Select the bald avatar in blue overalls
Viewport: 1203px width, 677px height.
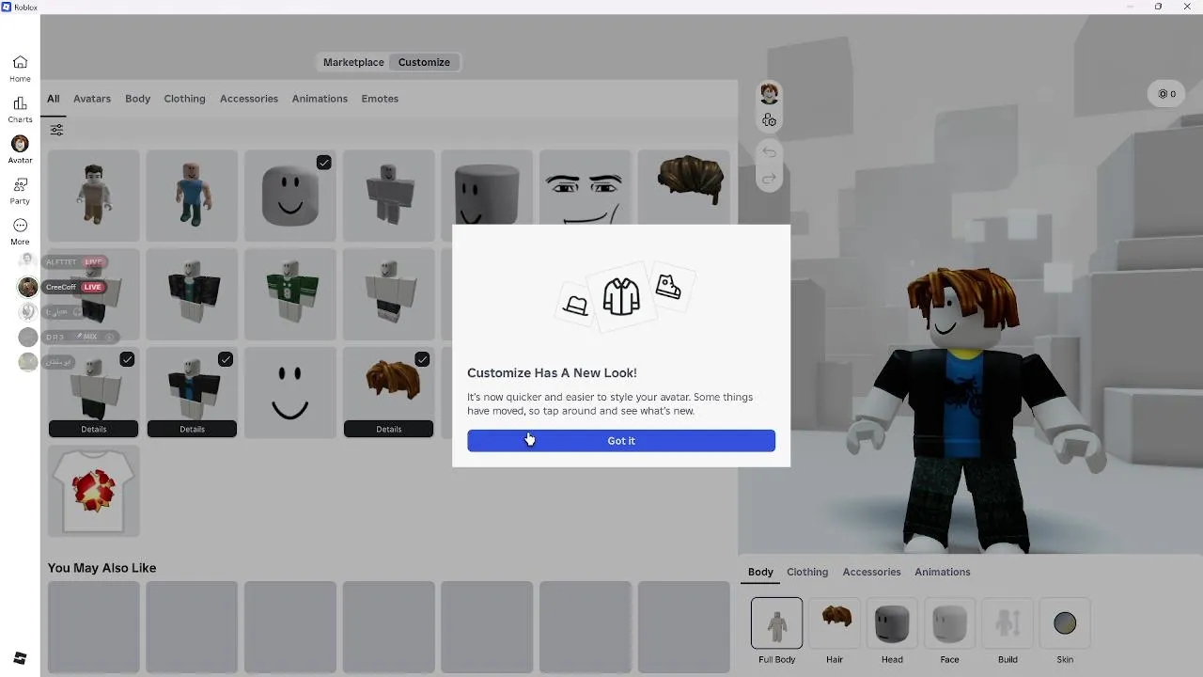tap(192, 196)
